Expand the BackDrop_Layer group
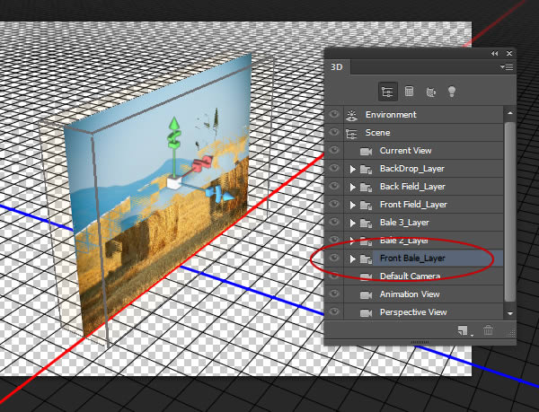Image resolution: width=539 pixels, height=412 pixels. point(352,169)
